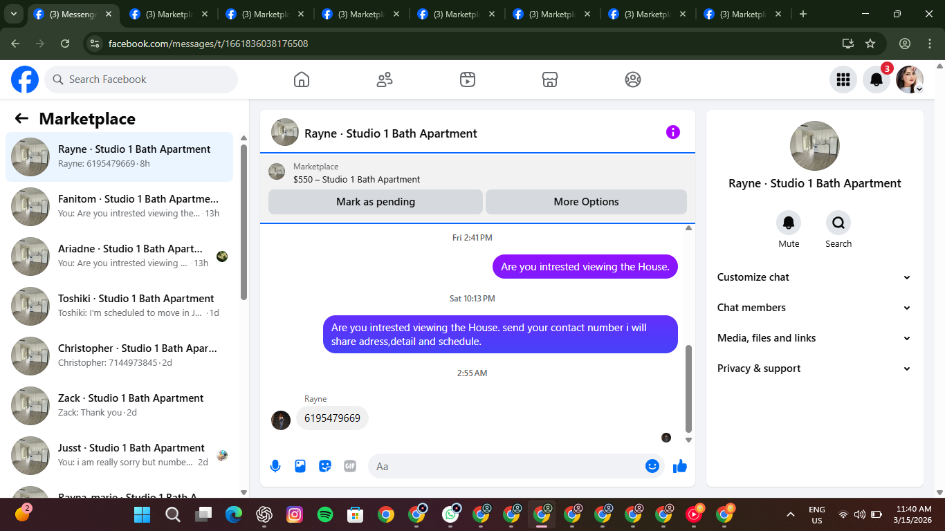This screenshot has height=531, width=945.
Task: Send a thumbs-up like
Action: 680,466
